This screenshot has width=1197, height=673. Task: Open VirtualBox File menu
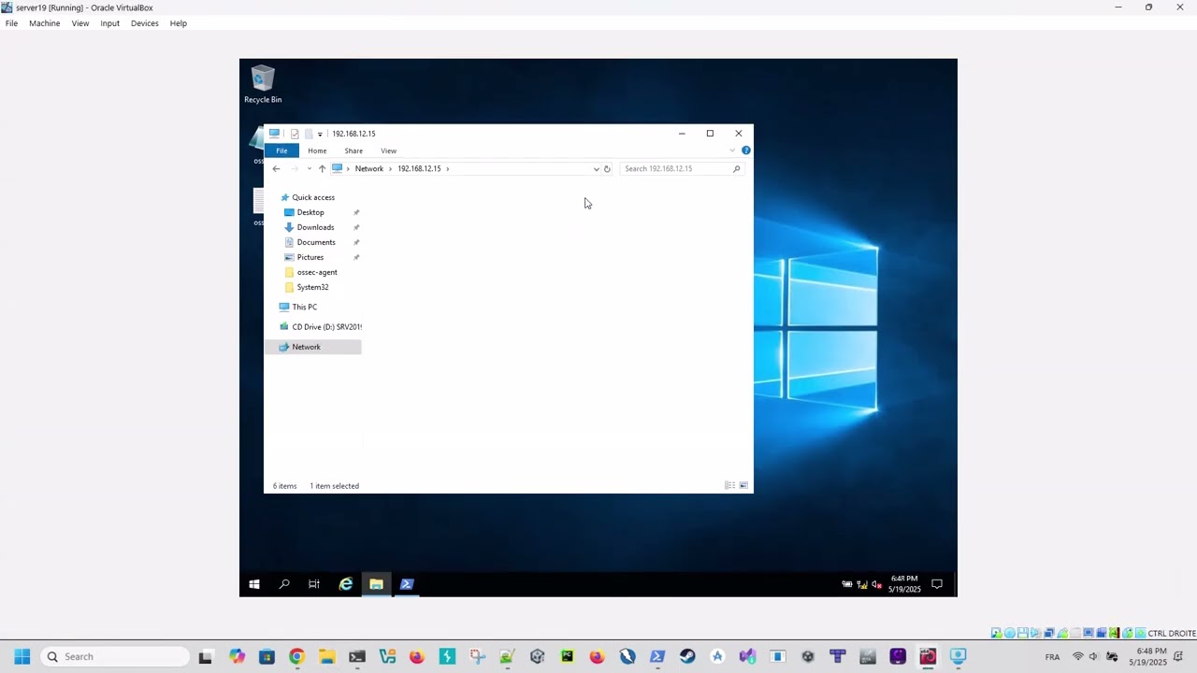click(11, 23)
